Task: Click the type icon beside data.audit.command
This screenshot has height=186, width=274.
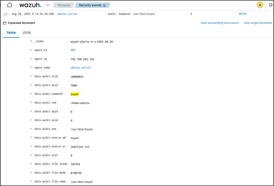Action: click(x=31, y=94)
